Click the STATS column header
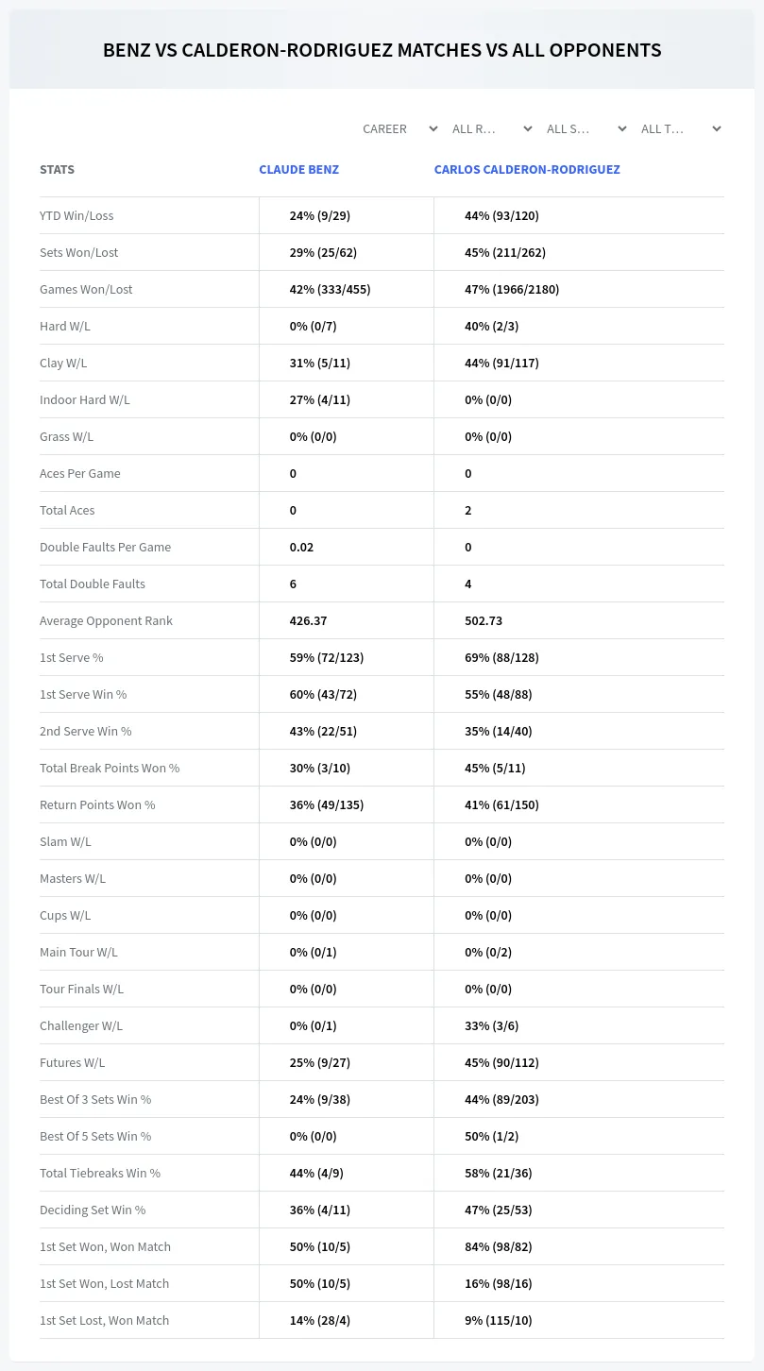The image size is (764, 1371). click(57, 170)
